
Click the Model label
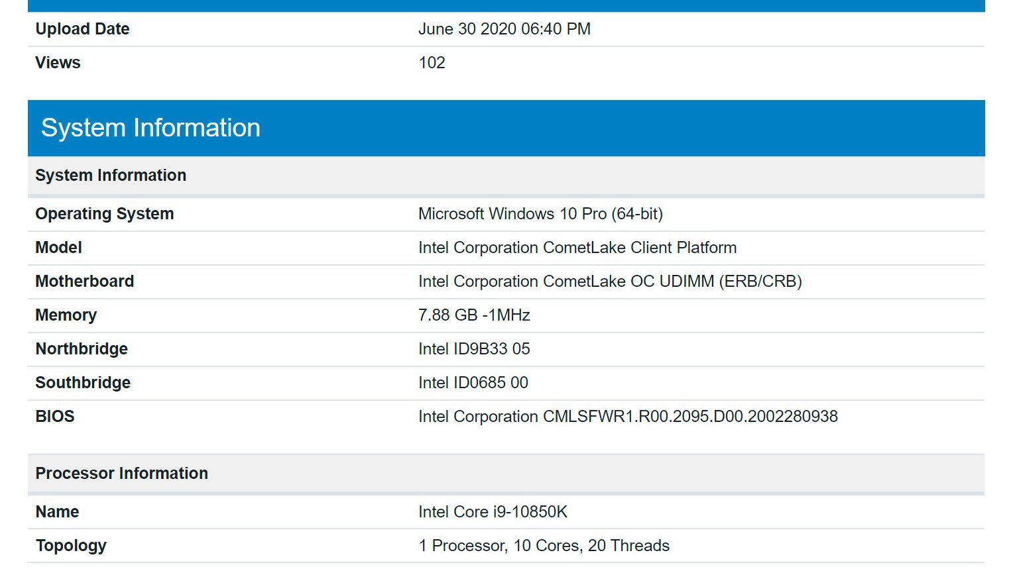[x=58, y=248]
